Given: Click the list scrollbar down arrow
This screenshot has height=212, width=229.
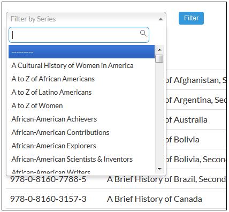Looking at the screenshot, I should [159, 169].
